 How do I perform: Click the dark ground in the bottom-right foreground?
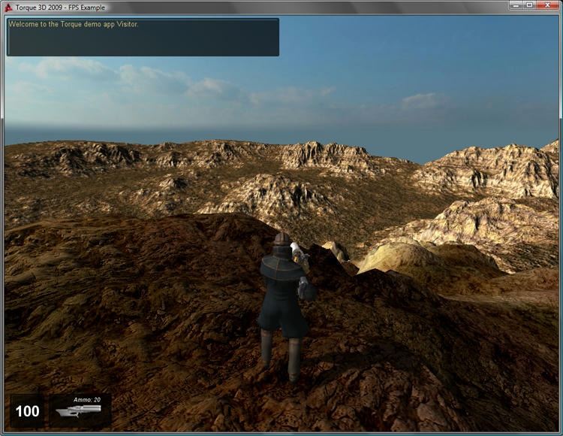point(480,376)
